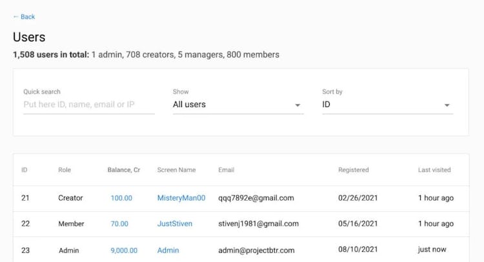The height and width of the screenshot is (262, 484).
Task: Go back using the Back link
Action: [x=24, y=17]
